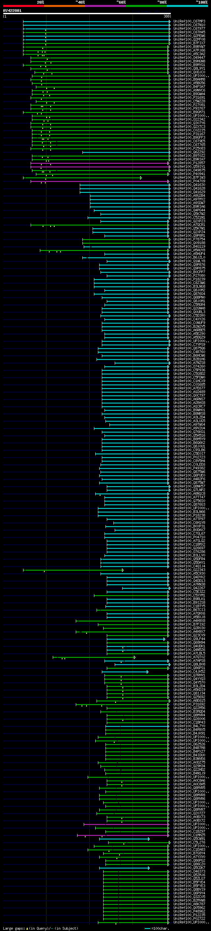Screen dimensions: 211x931
Task: Select the UniRef100_C5DIR0 entry
Action: pos(189,315)
